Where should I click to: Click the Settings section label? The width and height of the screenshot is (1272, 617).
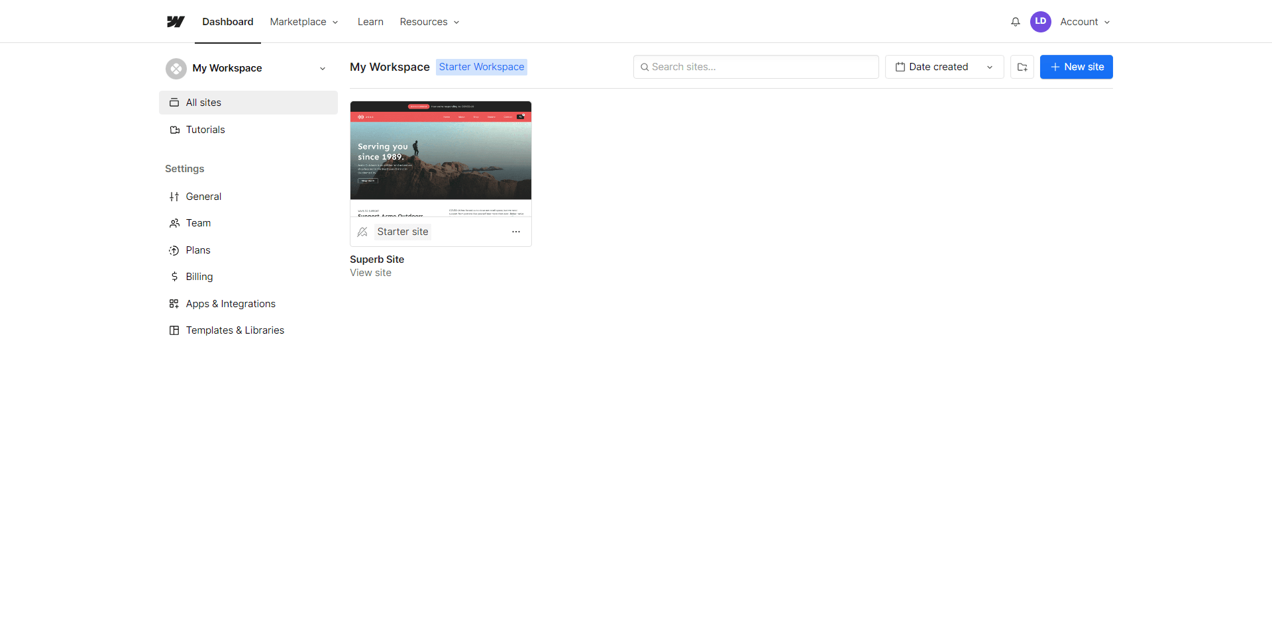click(184, 169)
